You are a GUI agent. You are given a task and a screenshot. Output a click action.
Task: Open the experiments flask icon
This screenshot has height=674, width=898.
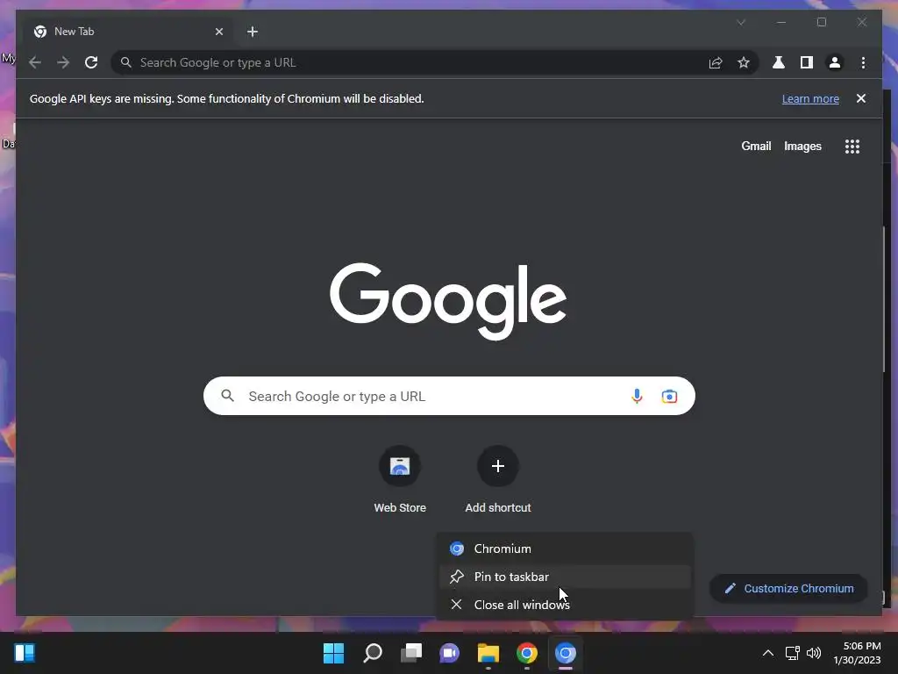click(779, 62)
